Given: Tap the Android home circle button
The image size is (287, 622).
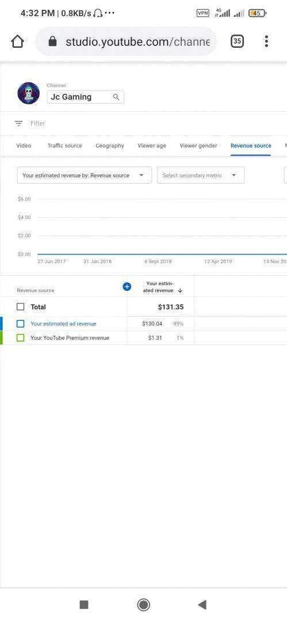Looking at the screenshot, I should [144, 605].
